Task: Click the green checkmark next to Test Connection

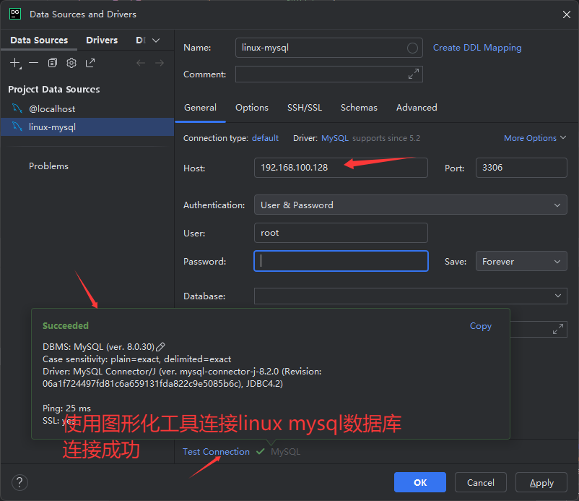Action: [261, 451]
